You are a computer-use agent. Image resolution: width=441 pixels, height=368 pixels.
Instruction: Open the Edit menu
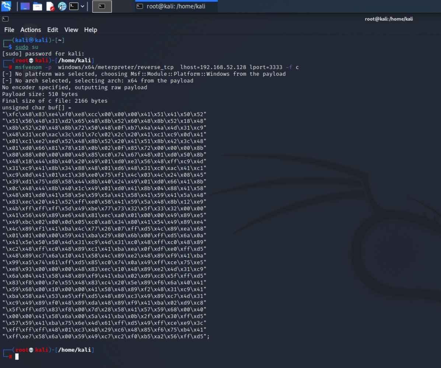[53, 30]
